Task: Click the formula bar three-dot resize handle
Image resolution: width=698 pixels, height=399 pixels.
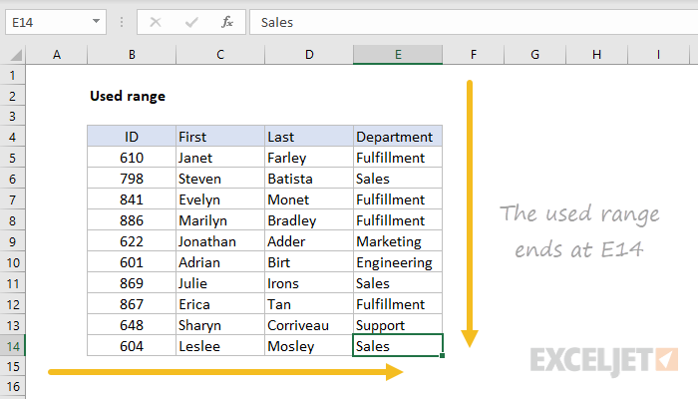Action: click(x=122, y=22)
